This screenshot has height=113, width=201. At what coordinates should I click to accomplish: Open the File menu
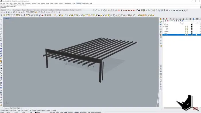point(1,3)
